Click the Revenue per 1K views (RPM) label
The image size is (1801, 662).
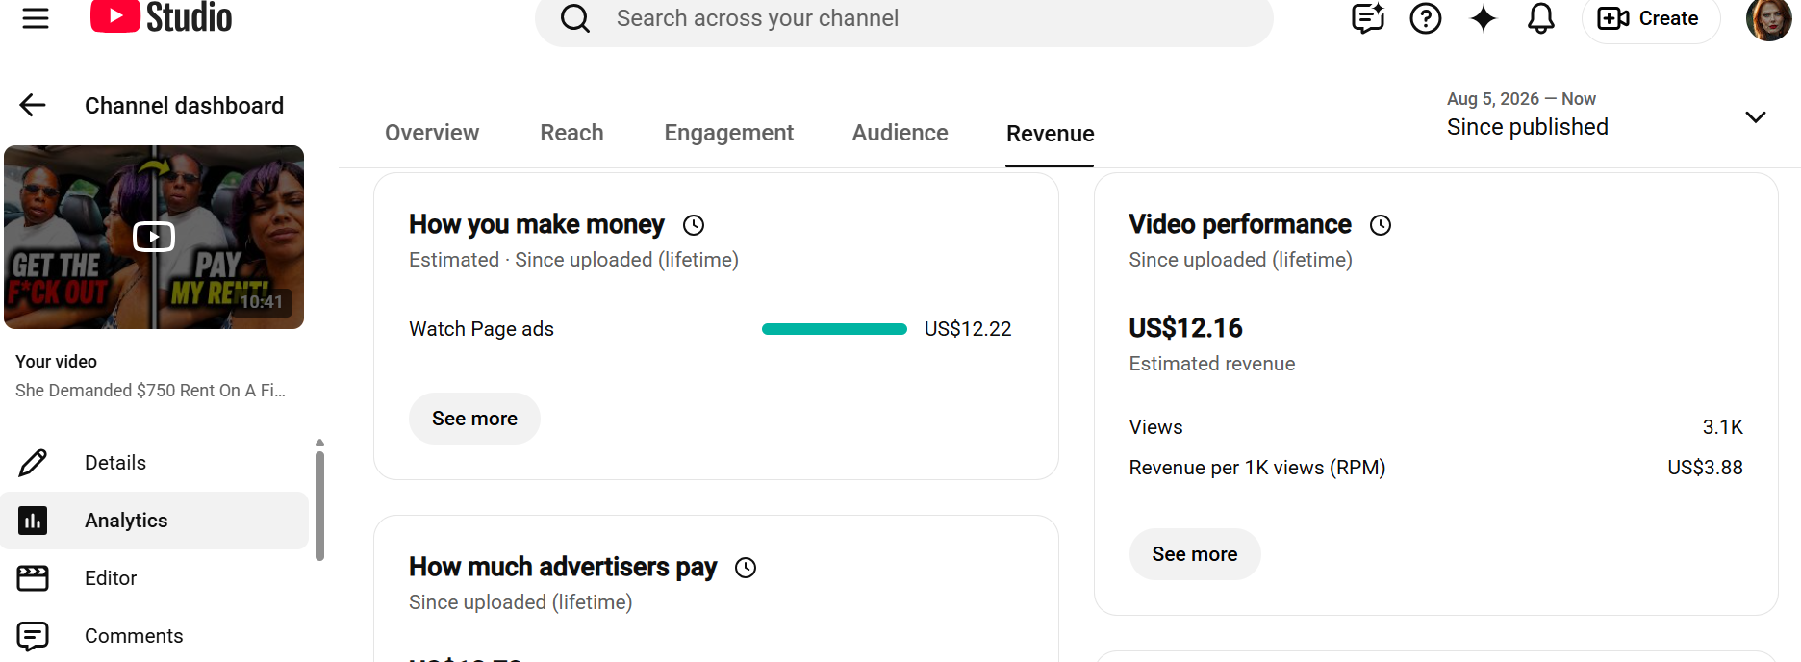1256,468
